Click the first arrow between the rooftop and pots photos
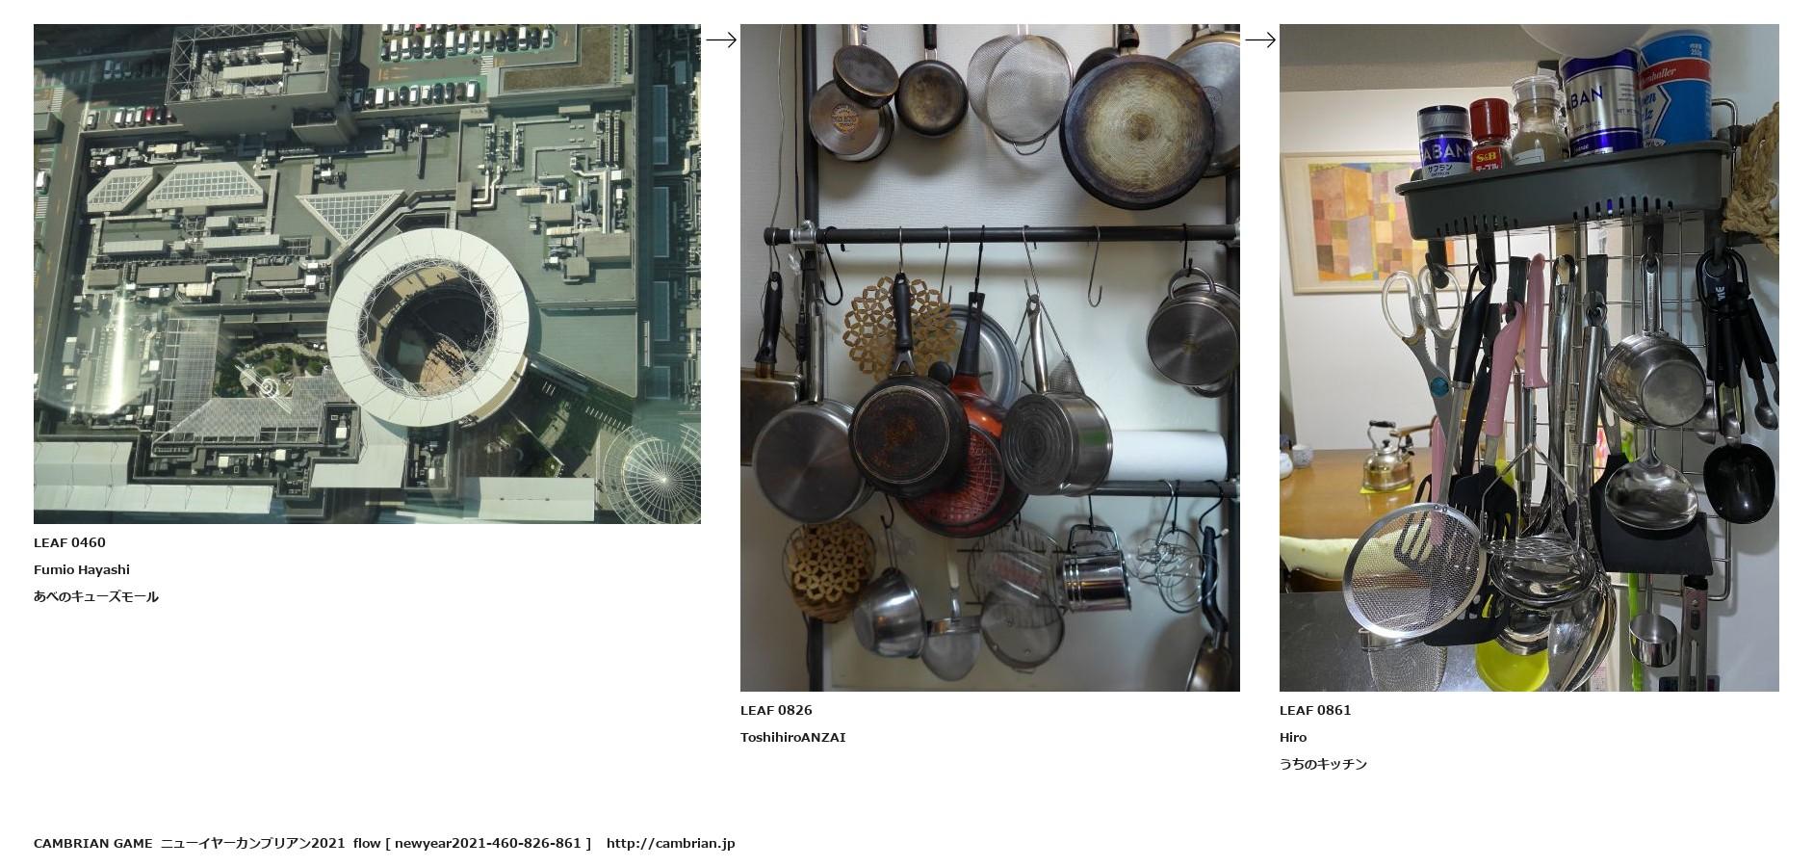Viewport: 1813px width, 867px height. tap(721, 39)
